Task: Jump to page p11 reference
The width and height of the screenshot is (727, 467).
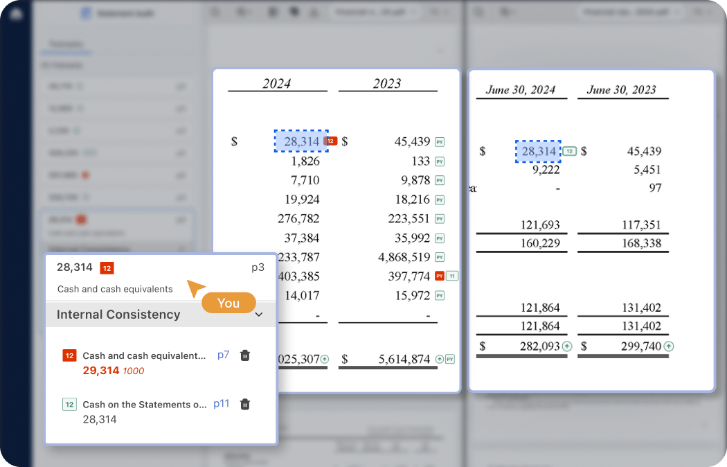Action: coord(221,403)
